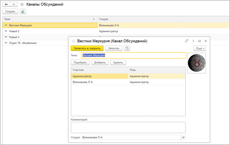Open discussion via speech bubbles icon
Viewport: 230px width, 145px height.
[x=127, y=48]
